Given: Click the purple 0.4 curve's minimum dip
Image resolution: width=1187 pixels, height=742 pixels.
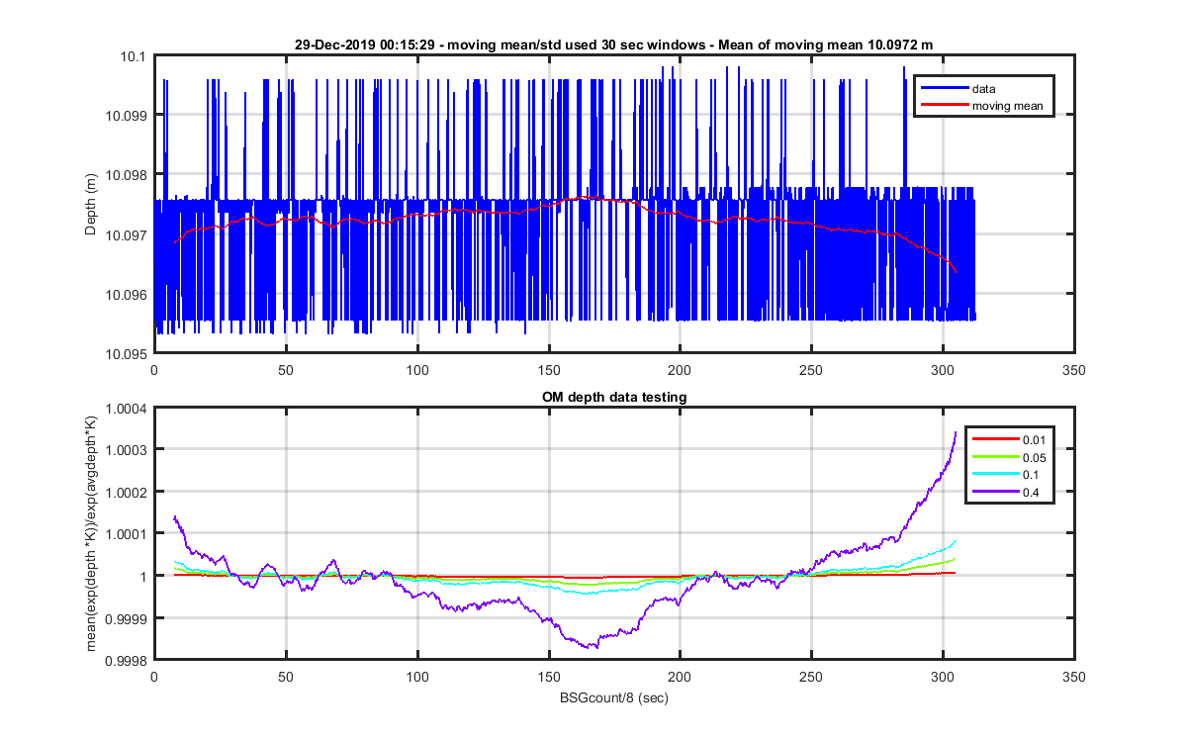Looking at the screenshot, I should tap(593, 647).
